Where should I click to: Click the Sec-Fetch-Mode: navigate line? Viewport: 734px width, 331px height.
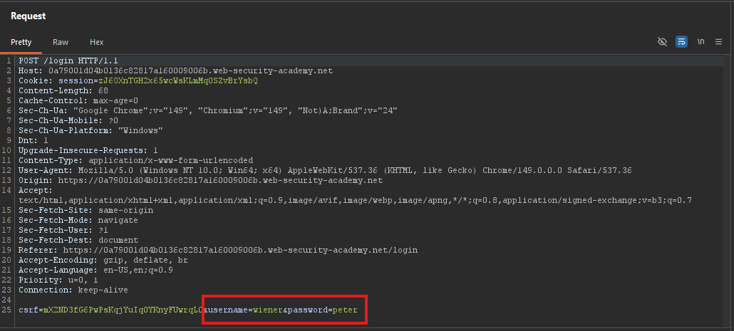tap(78, 220)
